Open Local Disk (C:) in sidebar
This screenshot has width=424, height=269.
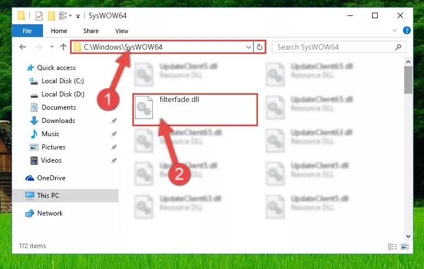[x=63, y=81]
